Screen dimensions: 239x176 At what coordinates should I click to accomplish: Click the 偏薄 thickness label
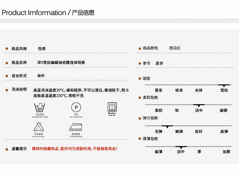(x=159, y=152)
